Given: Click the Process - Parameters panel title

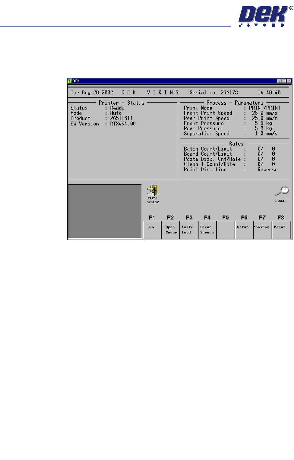Looking at the screenshot, I should pos(235,103).
